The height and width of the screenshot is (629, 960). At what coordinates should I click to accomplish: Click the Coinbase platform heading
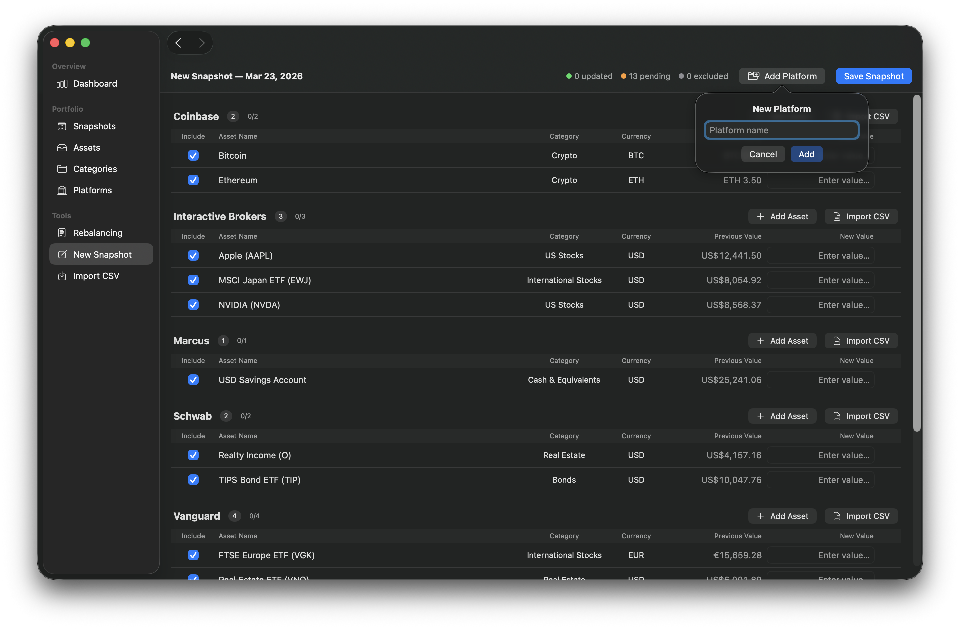[196, 117]
